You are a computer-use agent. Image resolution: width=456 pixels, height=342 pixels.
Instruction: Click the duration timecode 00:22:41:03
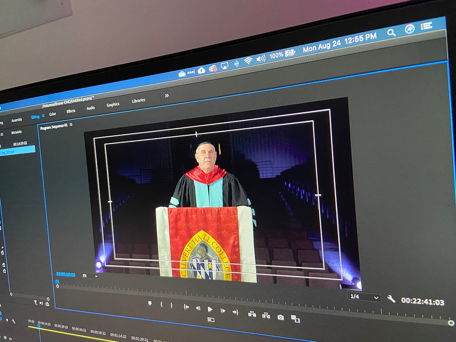click(x=423, y=302)
